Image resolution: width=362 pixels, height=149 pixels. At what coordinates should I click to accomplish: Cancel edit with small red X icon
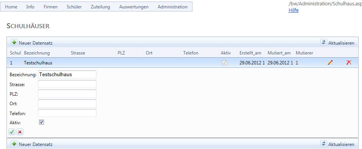(20, 132)
